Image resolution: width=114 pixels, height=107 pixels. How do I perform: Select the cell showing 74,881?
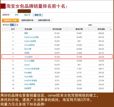click(x=79, y=33)
